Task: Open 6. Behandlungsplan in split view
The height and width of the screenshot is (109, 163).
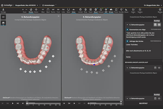Action: point(155,25)
